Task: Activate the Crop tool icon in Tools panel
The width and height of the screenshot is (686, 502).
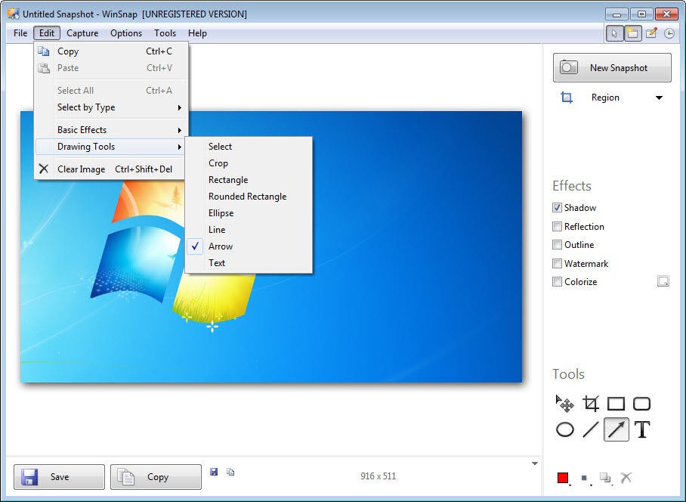Action: (x=591, y=404)
